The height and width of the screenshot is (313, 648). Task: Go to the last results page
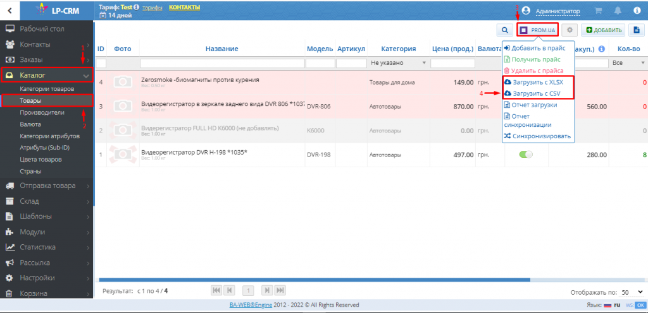280,290
